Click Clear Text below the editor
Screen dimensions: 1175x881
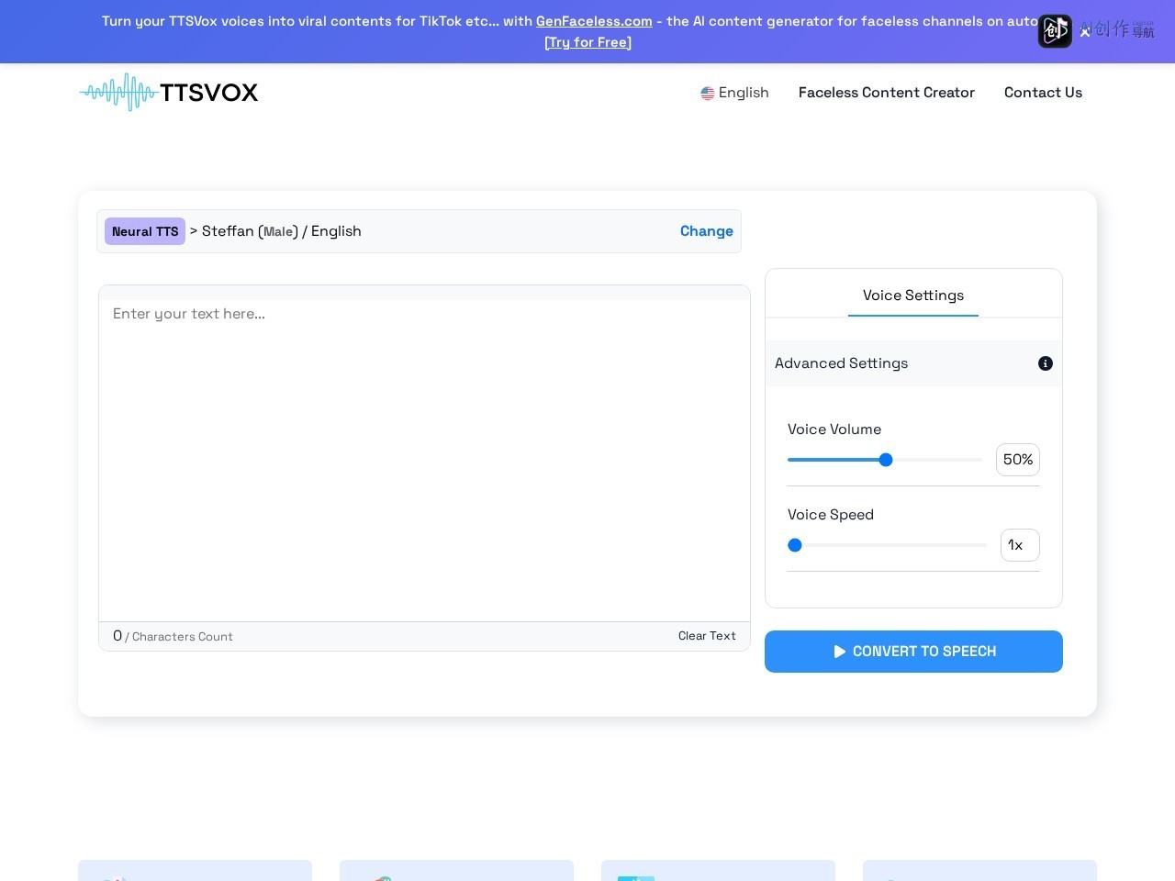click(707, 636)
